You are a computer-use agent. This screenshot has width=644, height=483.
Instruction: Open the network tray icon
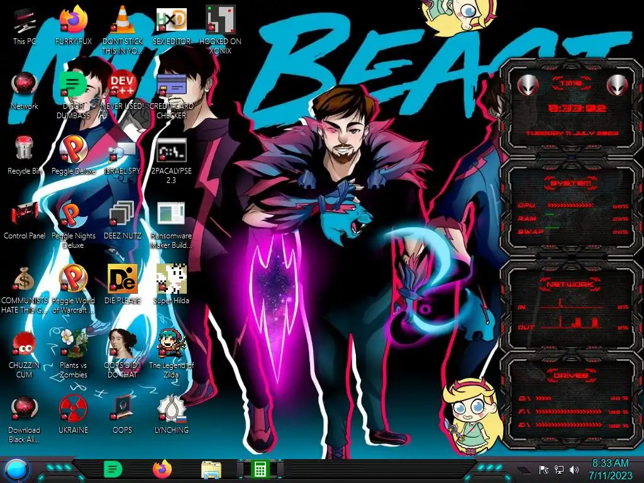pos(559,469)
